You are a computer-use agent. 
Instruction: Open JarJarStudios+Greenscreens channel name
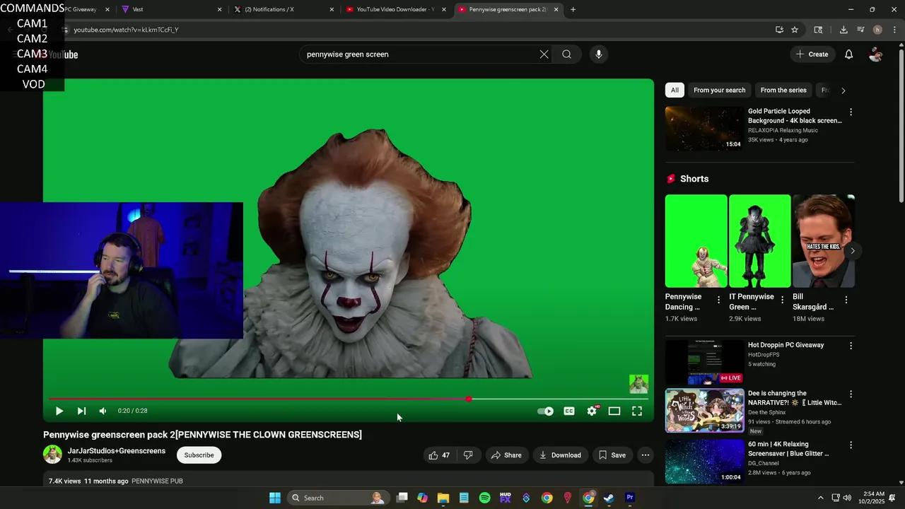pos(117,451)
